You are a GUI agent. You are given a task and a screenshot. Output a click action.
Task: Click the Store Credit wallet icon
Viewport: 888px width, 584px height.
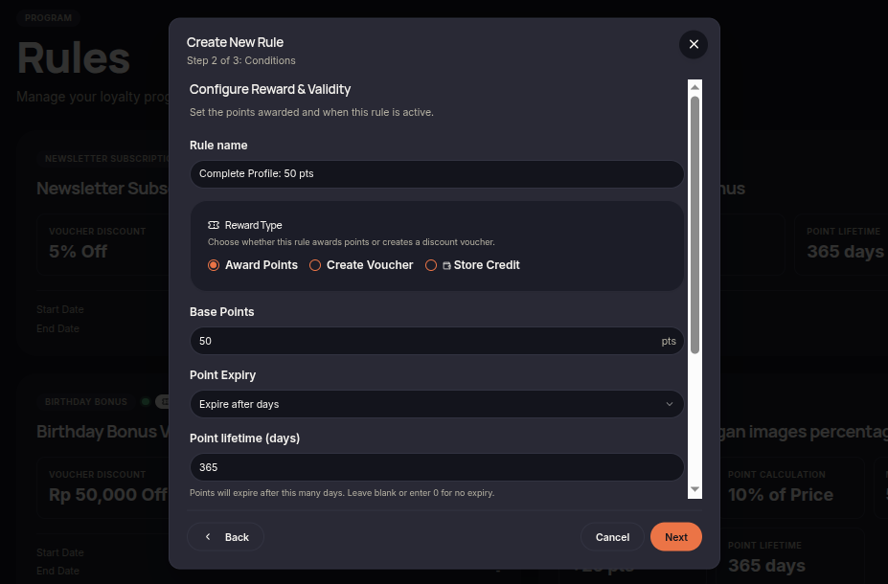point(446,265)
